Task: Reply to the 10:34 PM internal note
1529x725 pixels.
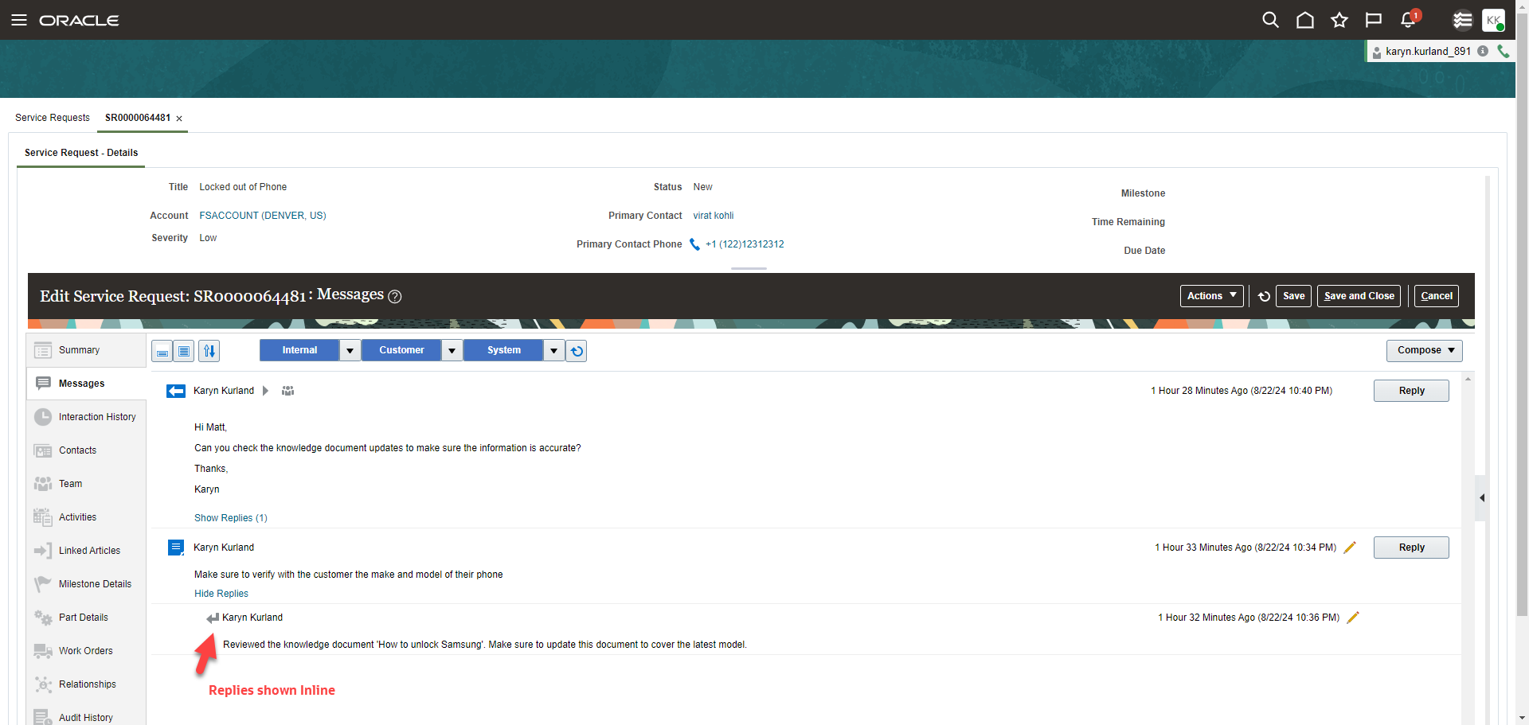Action: (1411, 548)
